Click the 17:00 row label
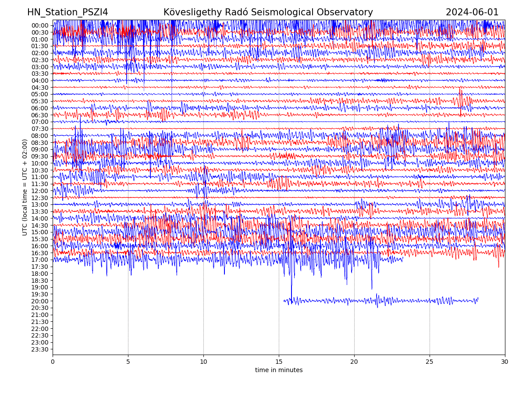Screen dimensions: 526x394 [39, 260]
